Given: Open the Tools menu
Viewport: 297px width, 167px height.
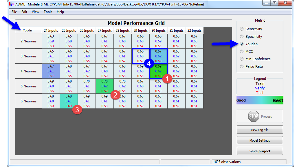Looking at the screenshot, I should tap(48, 12).
